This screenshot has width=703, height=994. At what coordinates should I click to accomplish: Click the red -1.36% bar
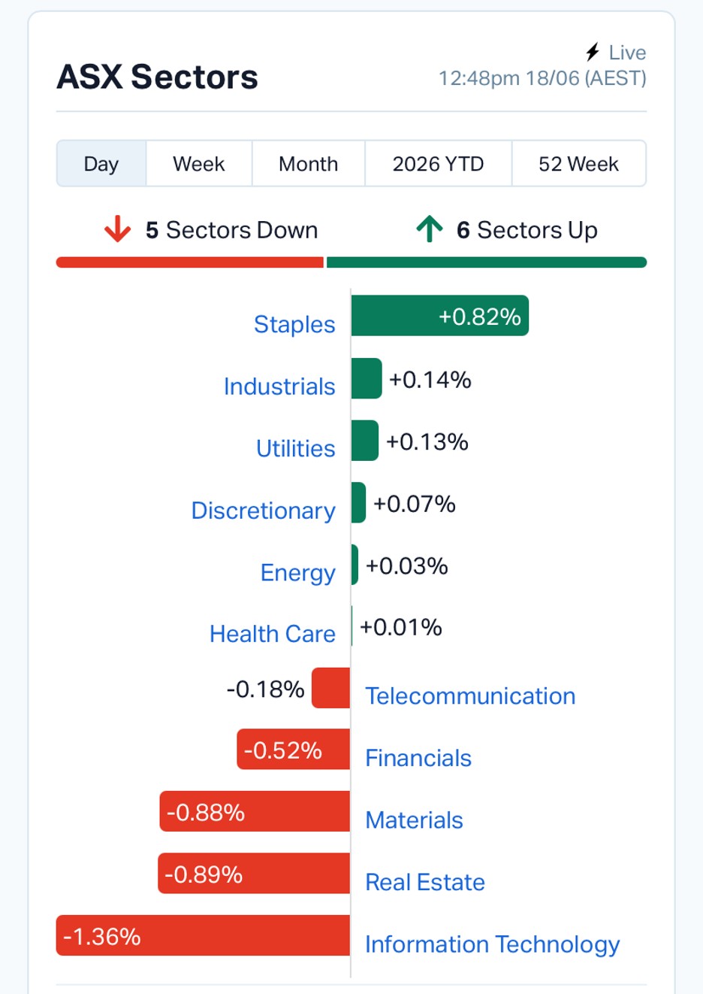pos(203,935)
